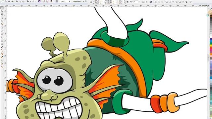This screenshot has width=212, height=119.
Task: Click the Intersect shaping icon
Action: tap(173, 2)
